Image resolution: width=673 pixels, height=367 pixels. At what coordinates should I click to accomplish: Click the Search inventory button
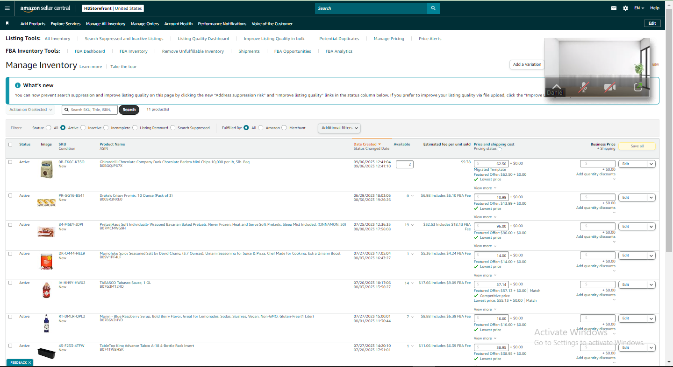129,110
